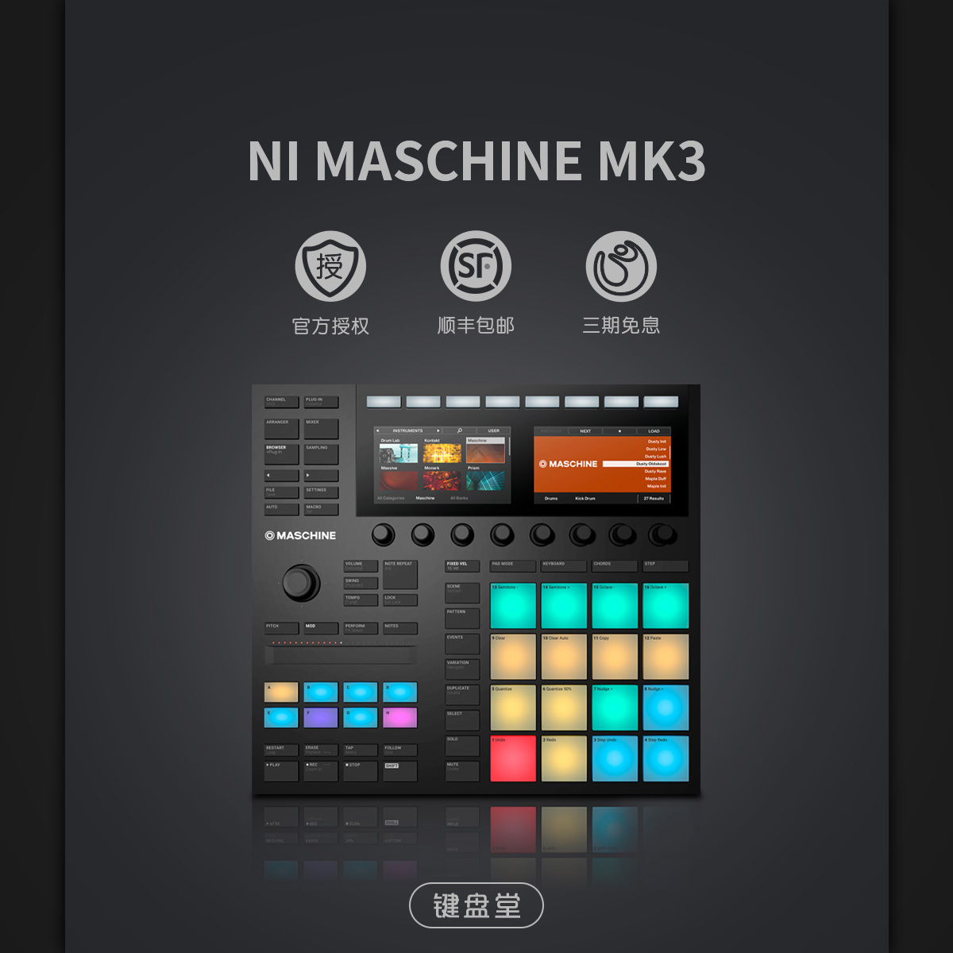Select Dusty Init in results list
Viewport: 953px width, 953px height.
pyautogui.click(x=657, y=442)
